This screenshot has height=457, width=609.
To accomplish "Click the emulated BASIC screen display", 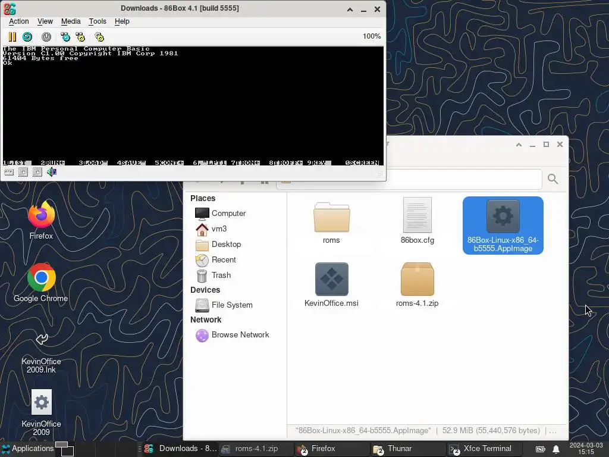I will 193,106.
